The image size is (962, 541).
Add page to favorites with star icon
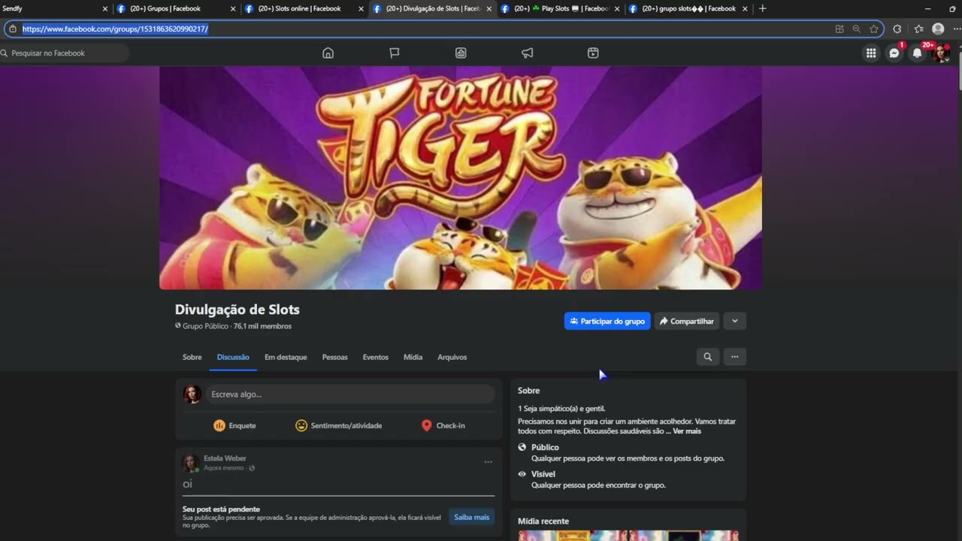point(873,29)
